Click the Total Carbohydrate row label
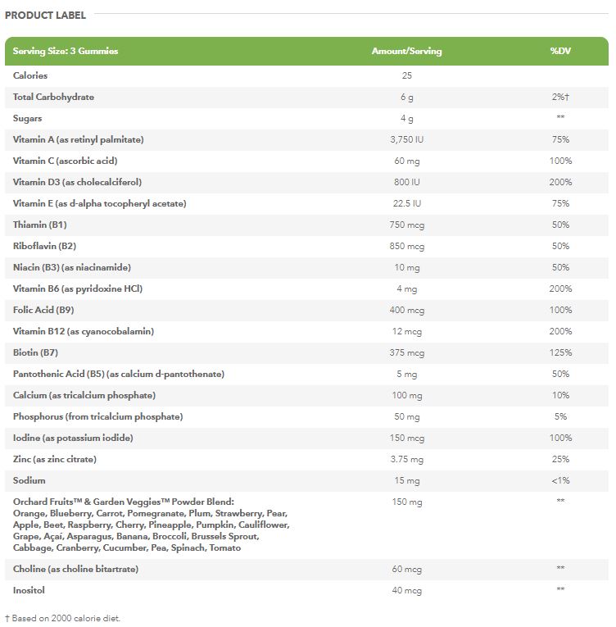The width and height of the screenshot is (616, 627). click(53, 97)
